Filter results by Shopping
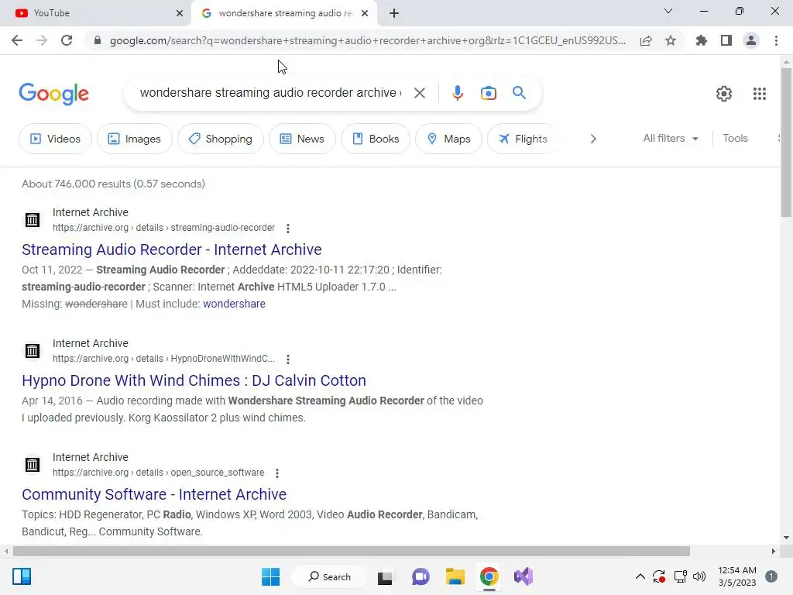793x595 pixels. [221, 139]
